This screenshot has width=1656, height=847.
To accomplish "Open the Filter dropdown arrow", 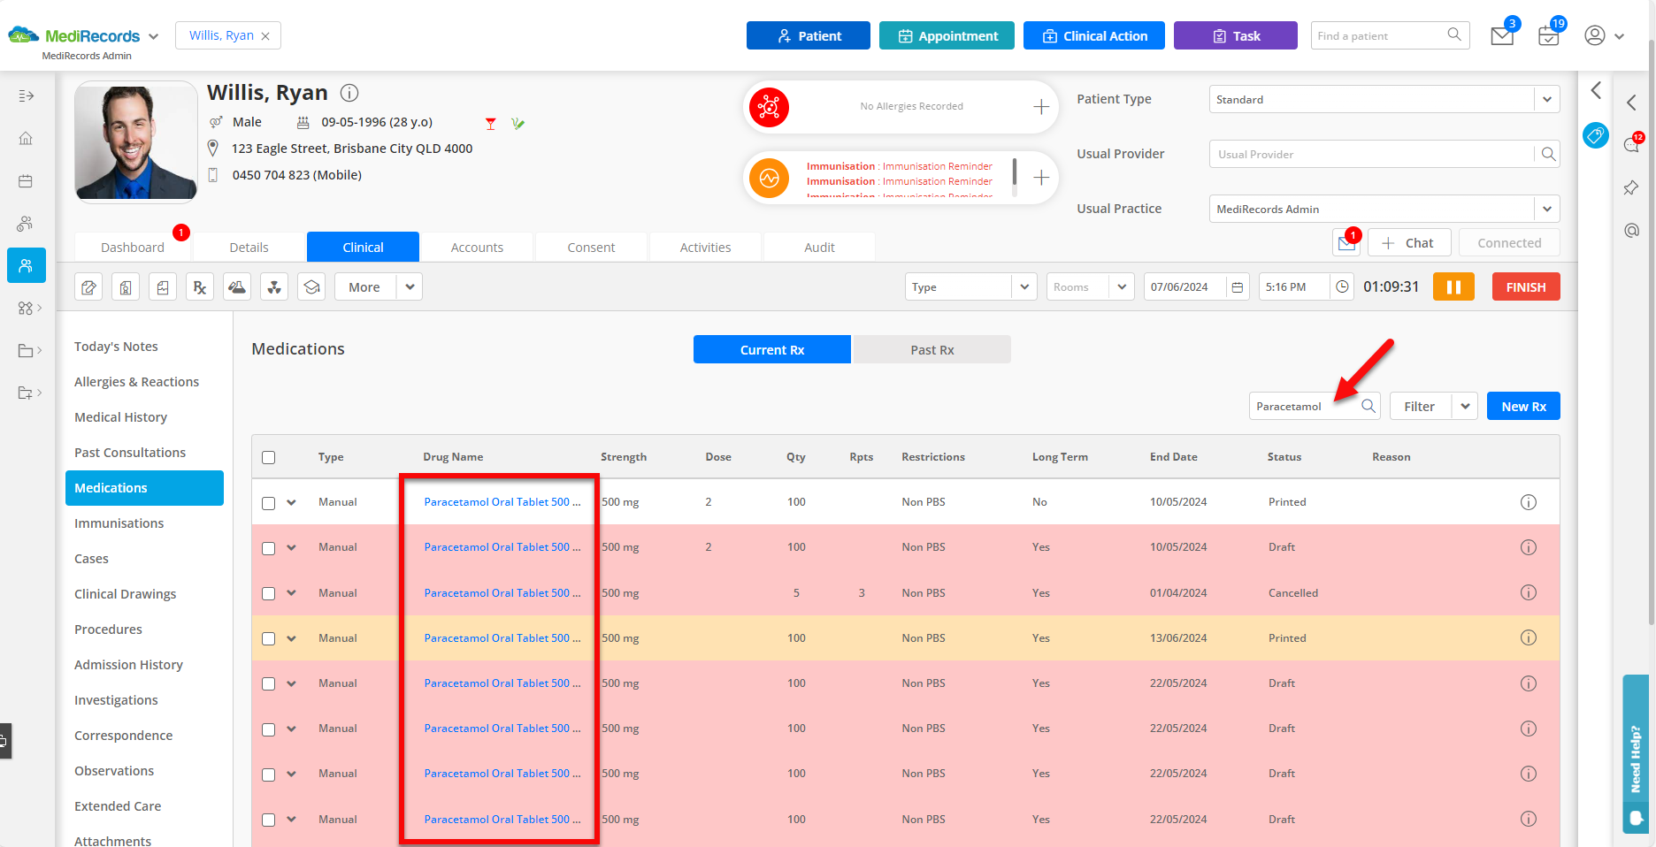I will click(1465, 406).
